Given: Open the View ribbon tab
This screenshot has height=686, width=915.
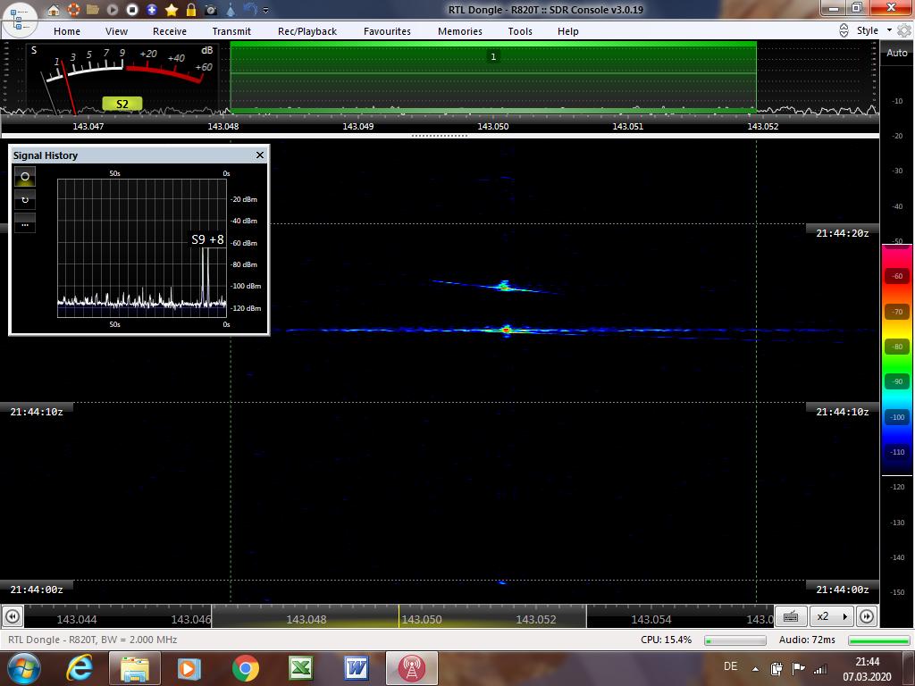Looking at the screenshot, I should click(116, 31).
